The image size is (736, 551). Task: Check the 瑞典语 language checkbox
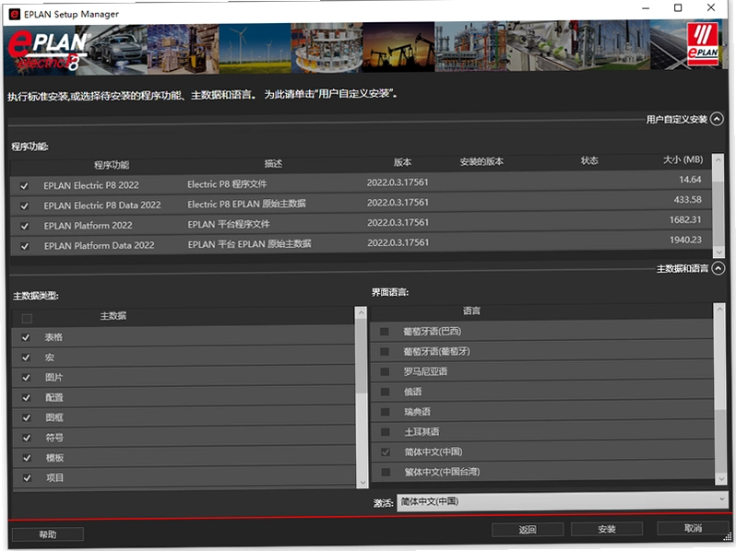(x=385, y=412)
